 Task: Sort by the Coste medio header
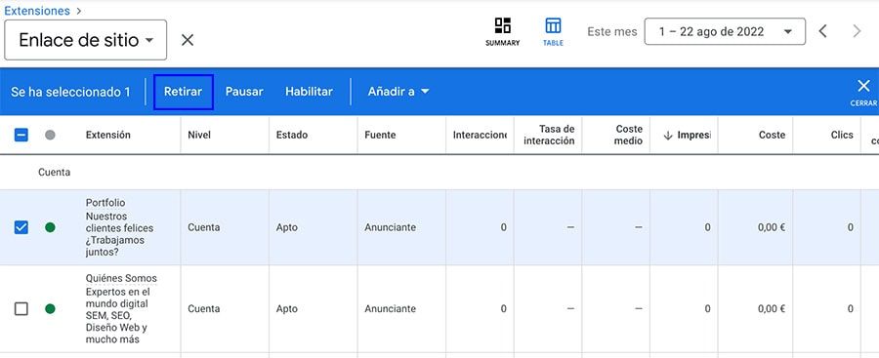point(628,135)
